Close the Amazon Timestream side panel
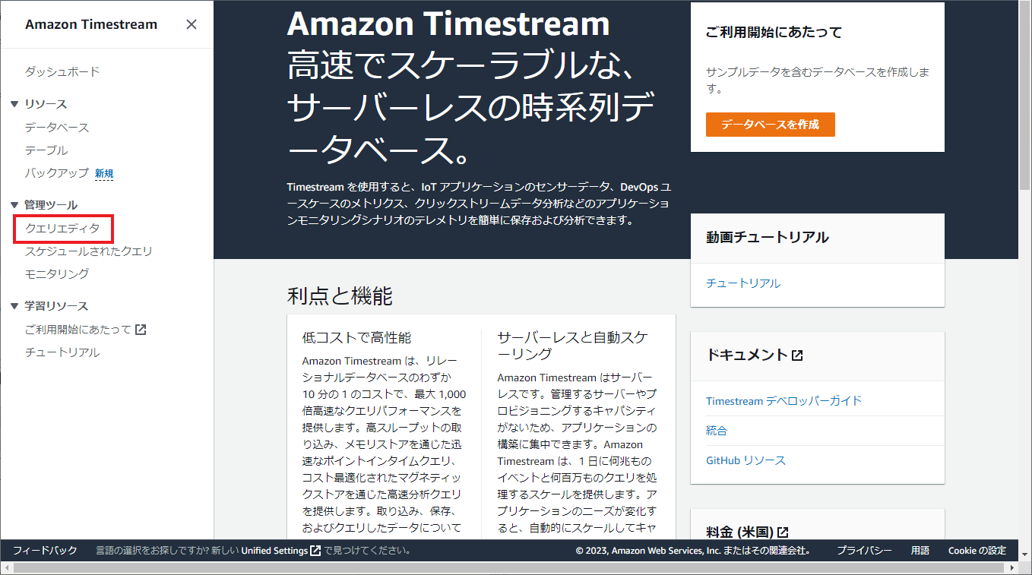 click(191, 24)
